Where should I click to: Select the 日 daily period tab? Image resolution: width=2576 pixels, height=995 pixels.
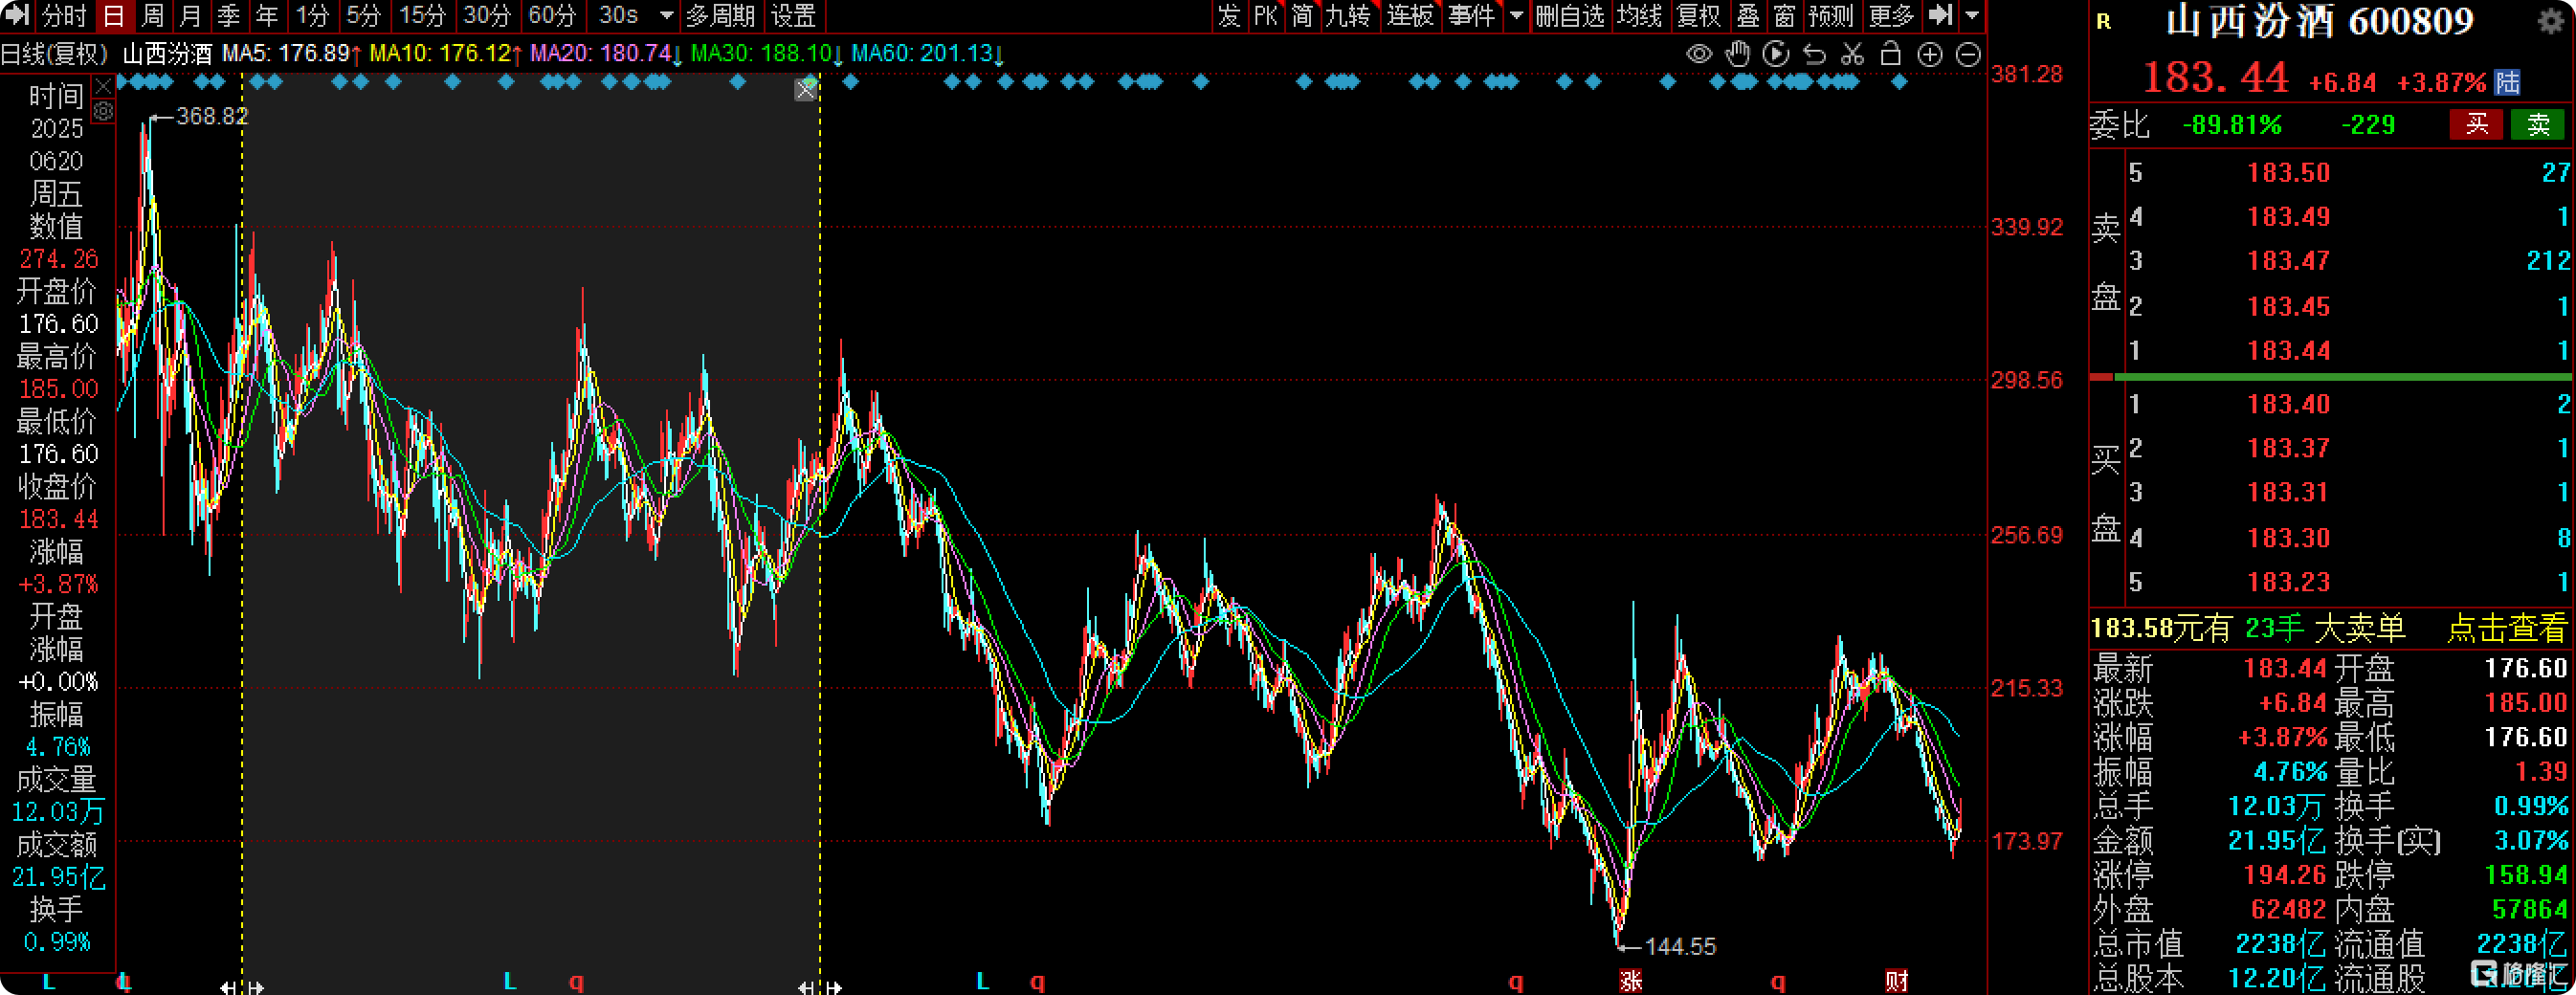(x=114, y=15)
